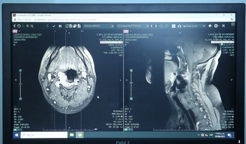
Task: Click the ESP language indicator
Action: coord(211,135)
